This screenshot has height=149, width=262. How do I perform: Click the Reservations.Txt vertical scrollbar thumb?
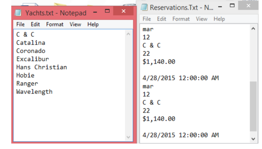point(253,106)
